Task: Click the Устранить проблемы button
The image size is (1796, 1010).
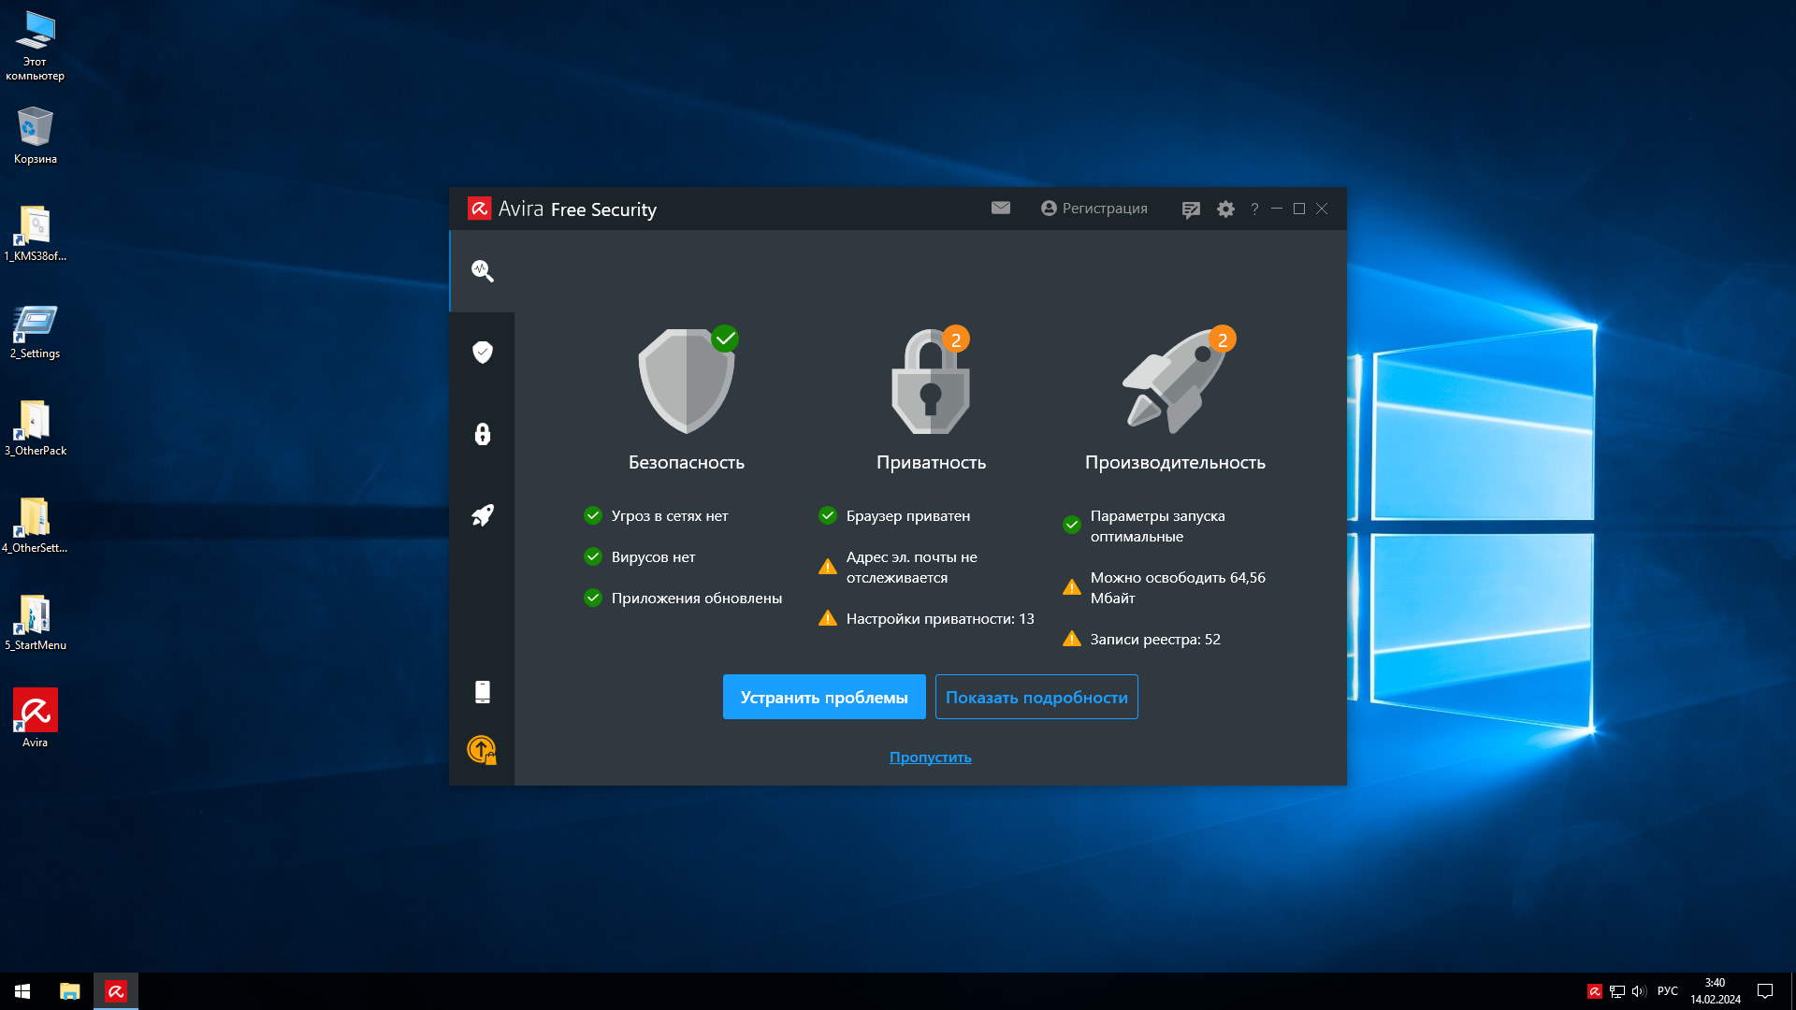Action: (x=824, y=697)
